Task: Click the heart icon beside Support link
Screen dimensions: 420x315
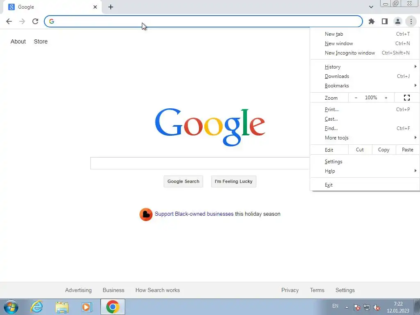Action: (146, 215)
